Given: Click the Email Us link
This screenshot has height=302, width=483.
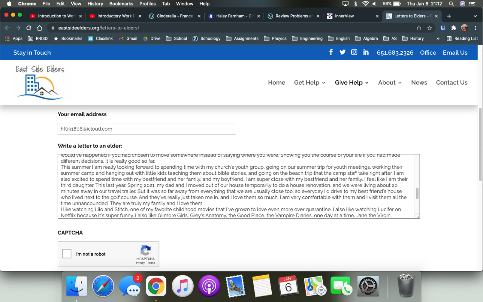Looking at the screenshot, I should pos(455,52).
